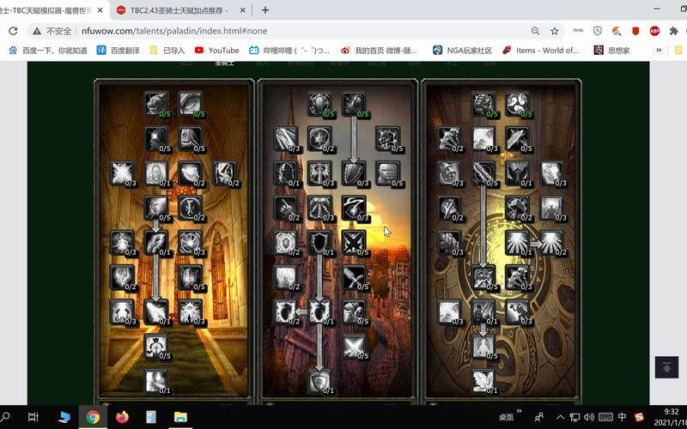This screenshot has height=429, width=687.
Task: Select Aura Mastery talent in Holy tree
Action: coord(156,172)
